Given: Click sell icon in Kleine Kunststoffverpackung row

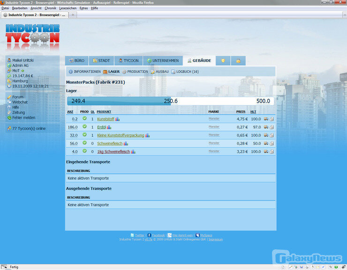Looking at the screenshot, I should tap(272, 135).
